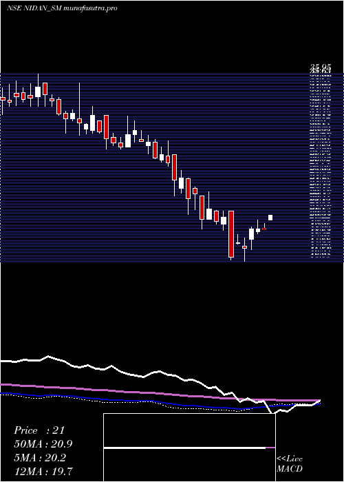Viewport: 344px width, 482px height.
Task: Click the '<<Live MACD' label
Action: pos(290,464)
